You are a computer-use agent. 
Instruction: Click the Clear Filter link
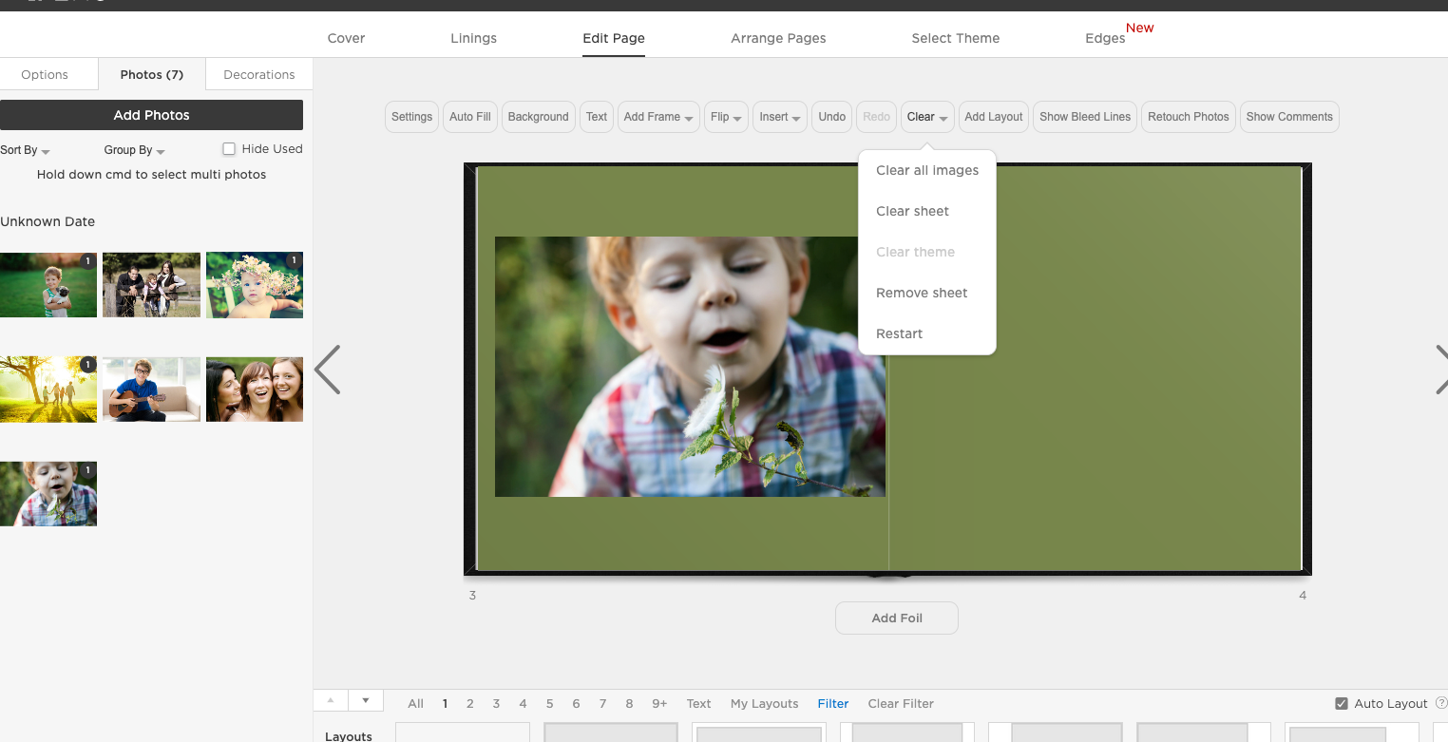[900, 703]
